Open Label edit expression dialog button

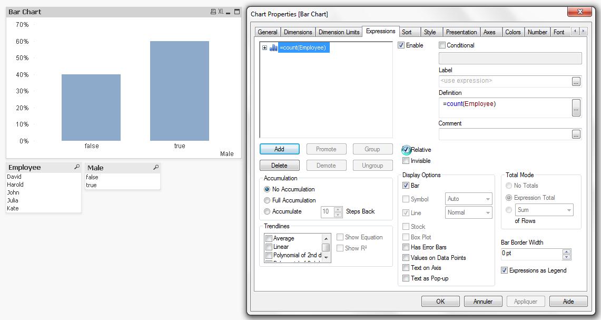tap(576, 81)
